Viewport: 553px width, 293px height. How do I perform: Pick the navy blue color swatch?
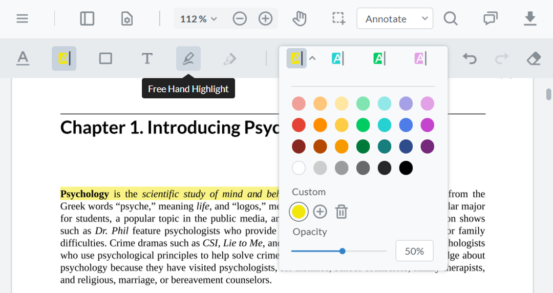(406, 146)
